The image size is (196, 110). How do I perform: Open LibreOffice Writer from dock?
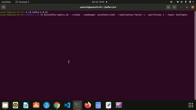coord(26,105)
